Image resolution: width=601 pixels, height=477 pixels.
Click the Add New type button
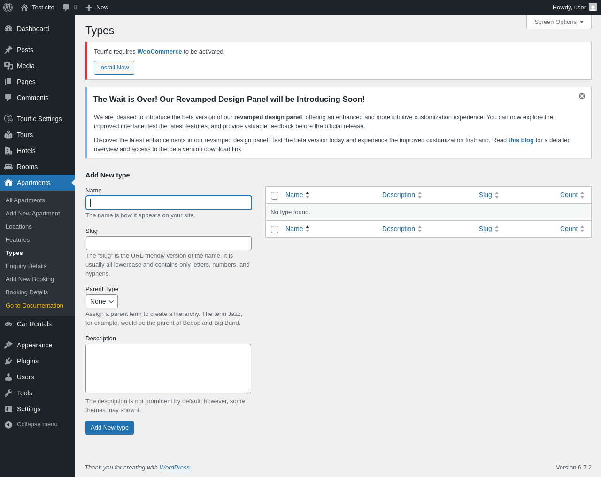(109, 428)
